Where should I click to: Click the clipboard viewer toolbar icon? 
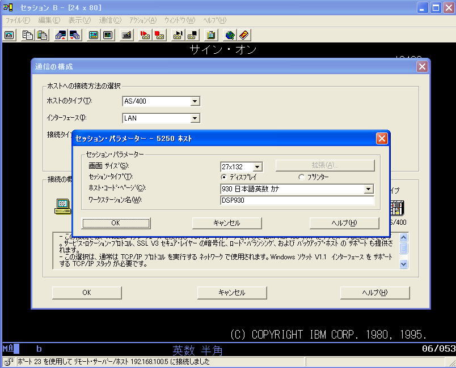point(211,35)
